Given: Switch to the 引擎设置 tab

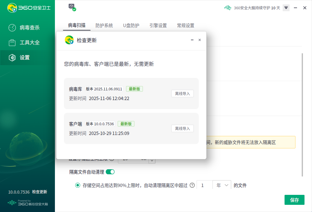Looking at the screenshot, I should pyautogui.click(x=158, y=26).
